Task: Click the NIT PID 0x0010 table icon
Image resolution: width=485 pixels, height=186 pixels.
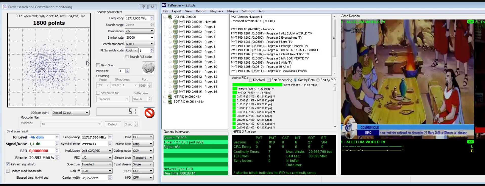Action: [170, 97]
